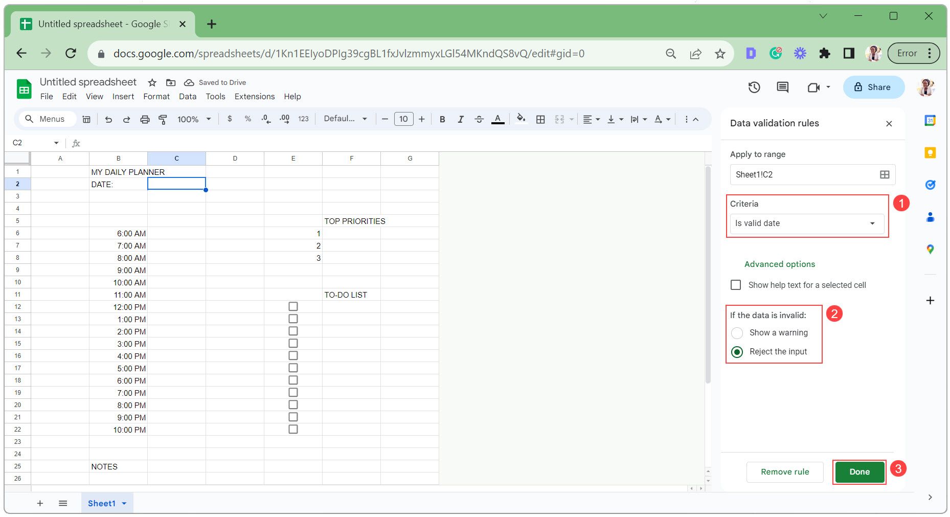Click the Done button
Screen dimensions: 950x517
tap(859, 471)
